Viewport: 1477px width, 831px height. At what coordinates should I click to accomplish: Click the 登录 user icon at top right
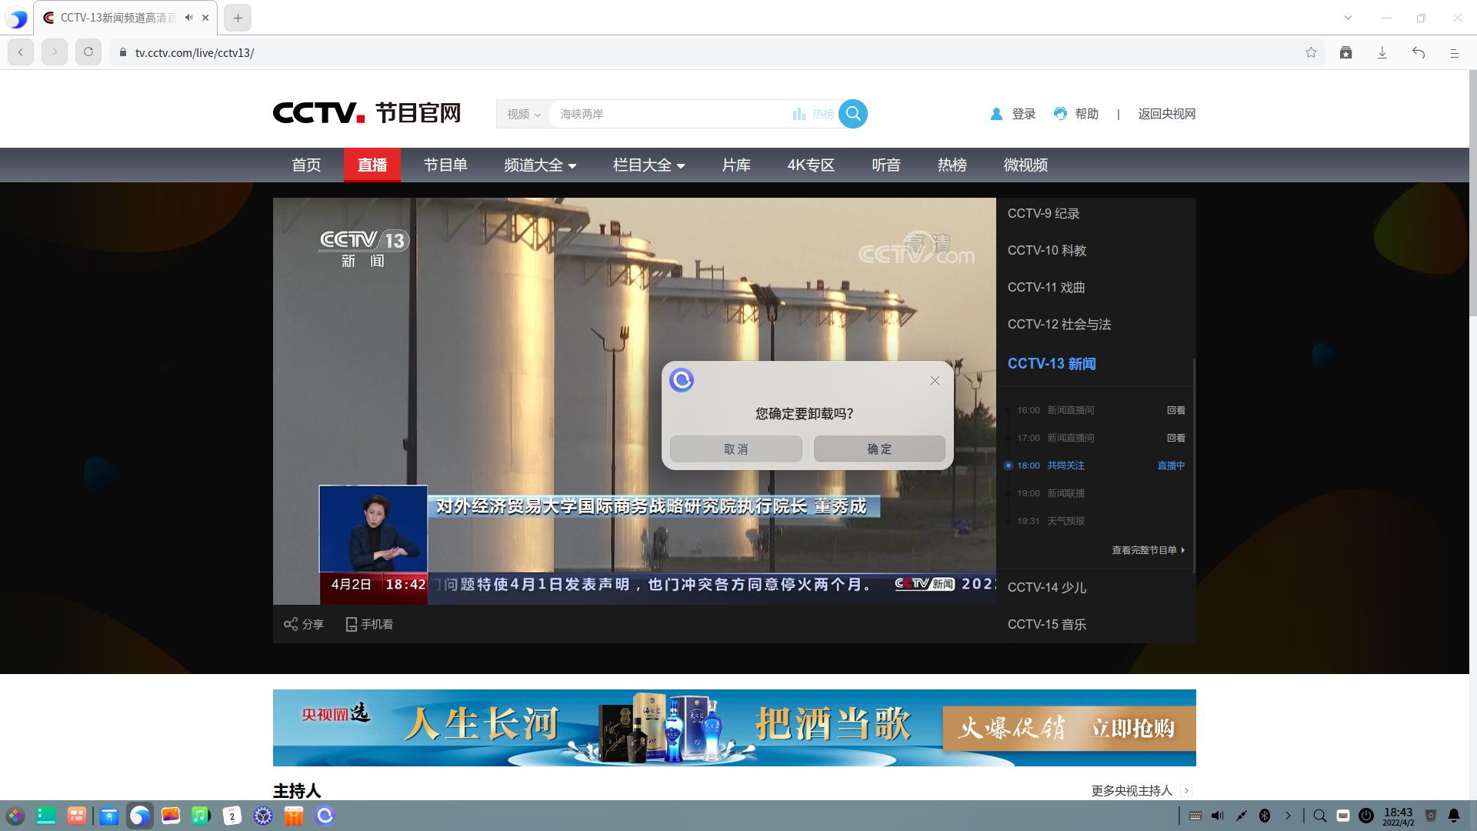996,113
